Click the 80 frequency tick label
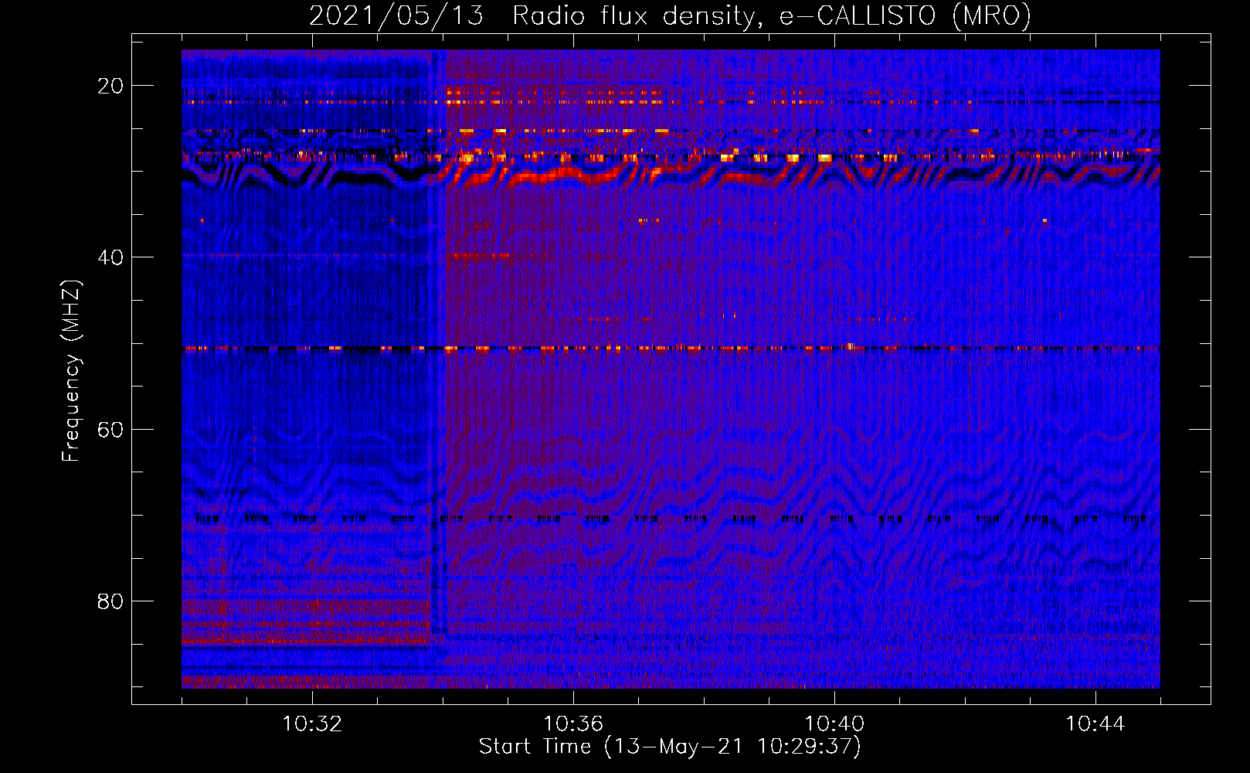This screenshot has width=1250, height=773. 110,601
